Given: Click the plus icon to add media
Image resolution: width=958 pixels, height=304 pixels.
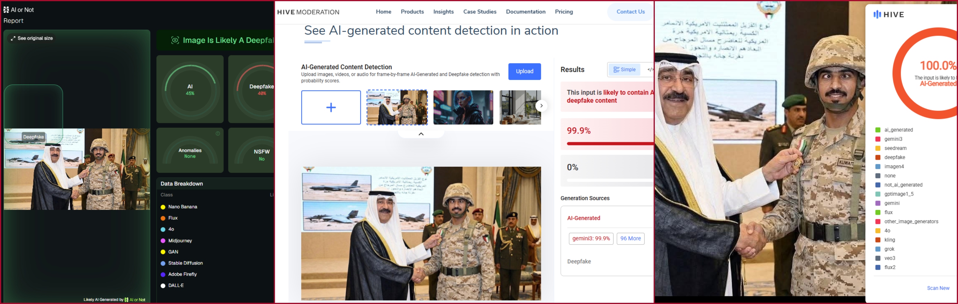Looking at the screenshot, I should [x=330, y=107].
